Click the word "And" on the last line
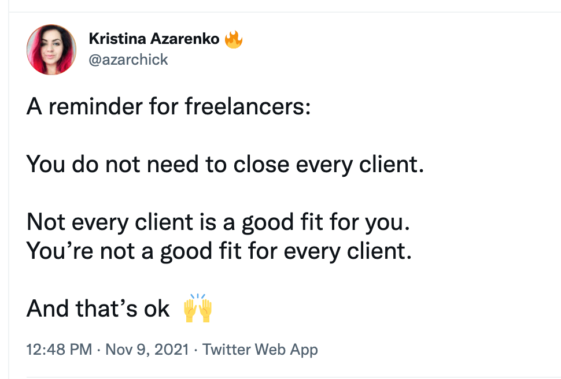The width and height of the screenshot is (561, 379). point(47,309)
